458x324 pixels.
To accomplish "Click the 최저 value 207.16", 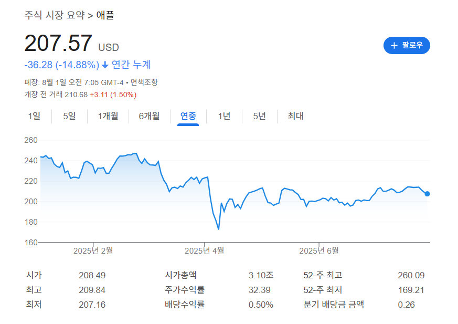I will [x=92, y=305].
